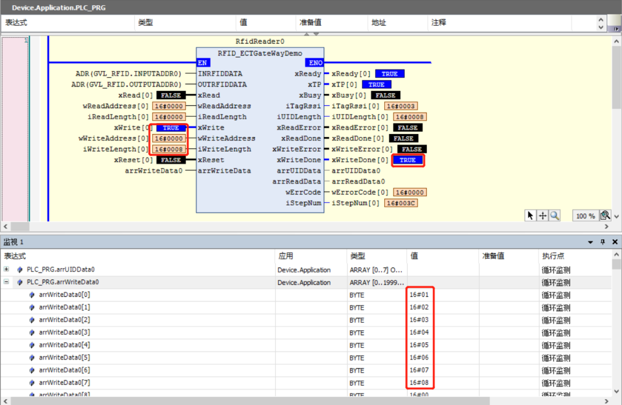
Task: Click variable icon of PLC_PRG.arrUIDData0
Action: (x=20, y=269)
